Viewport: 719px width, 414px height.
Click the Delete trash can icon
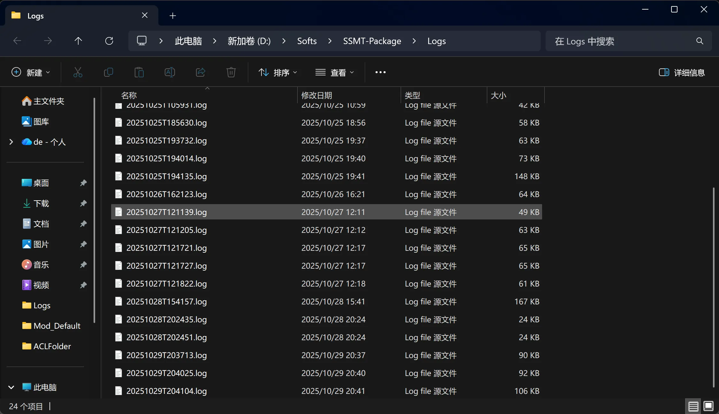click(231, 73)
